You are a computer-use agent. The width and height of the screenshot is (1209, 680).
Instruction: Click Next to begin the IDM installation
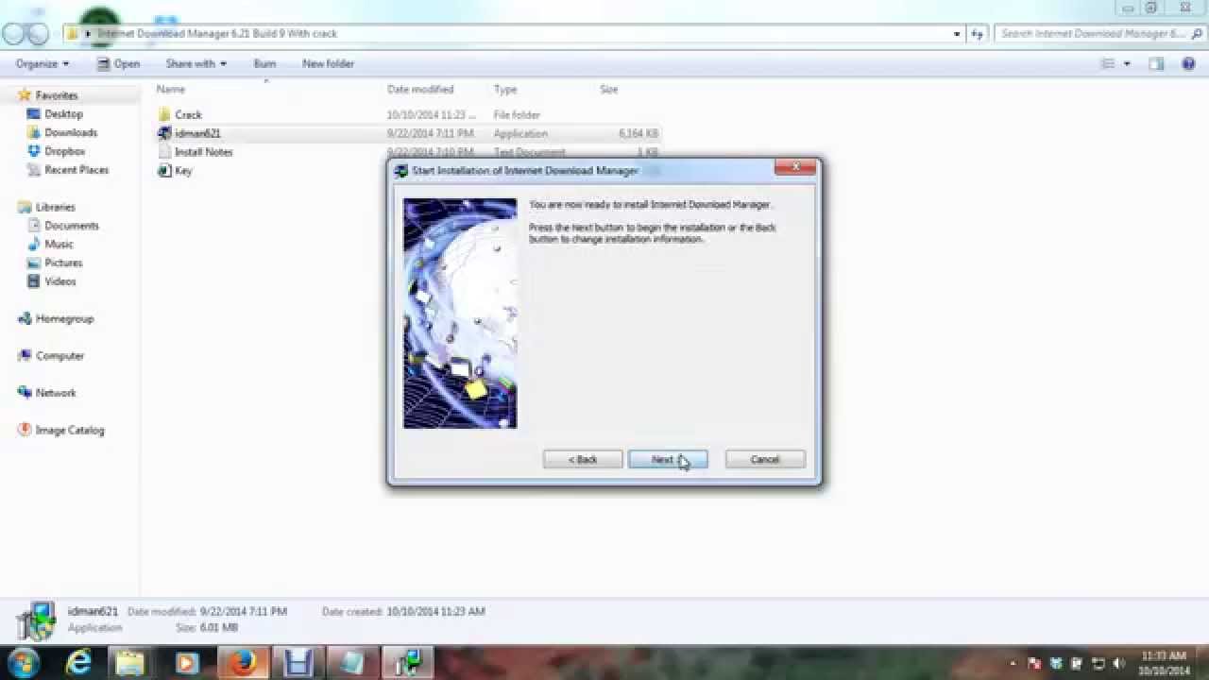click(667, 460)
